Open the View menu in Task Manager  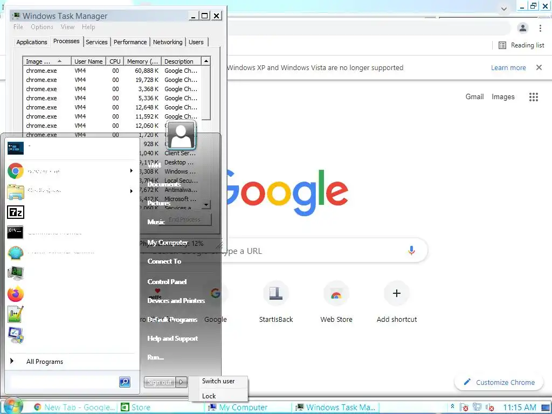click(67, 27)
